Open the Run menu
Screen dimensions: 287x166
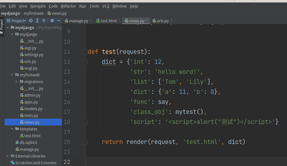click(82, 6)
